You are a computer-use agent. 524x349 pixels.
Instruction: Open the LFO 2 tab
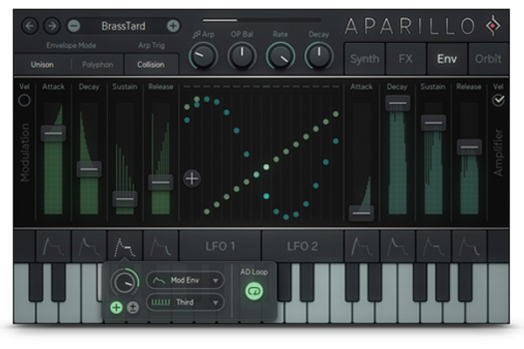click(x=302, y=246)
